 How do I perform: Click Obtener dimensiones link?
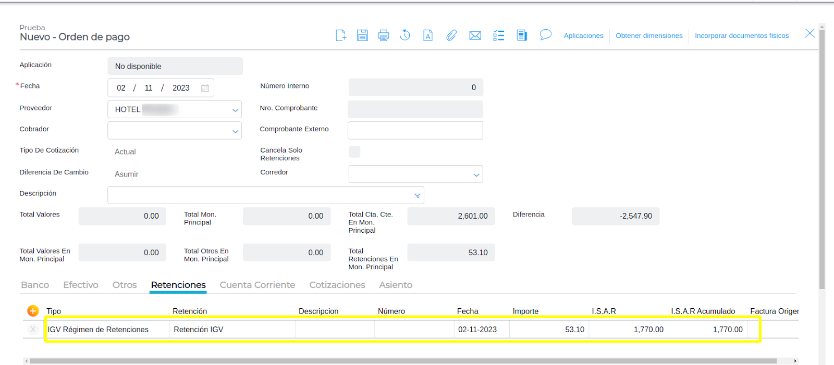649,36
